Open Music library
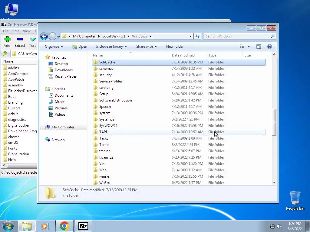This screenshot has width=310, height=232. tap(57, 102)
